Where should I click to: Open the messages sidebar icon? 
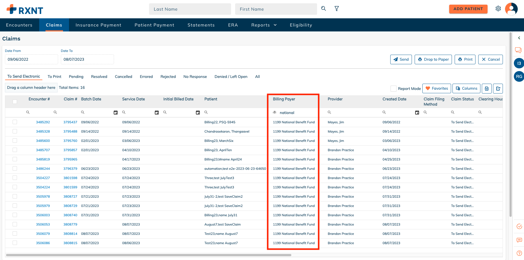click(x=519, y=240)
